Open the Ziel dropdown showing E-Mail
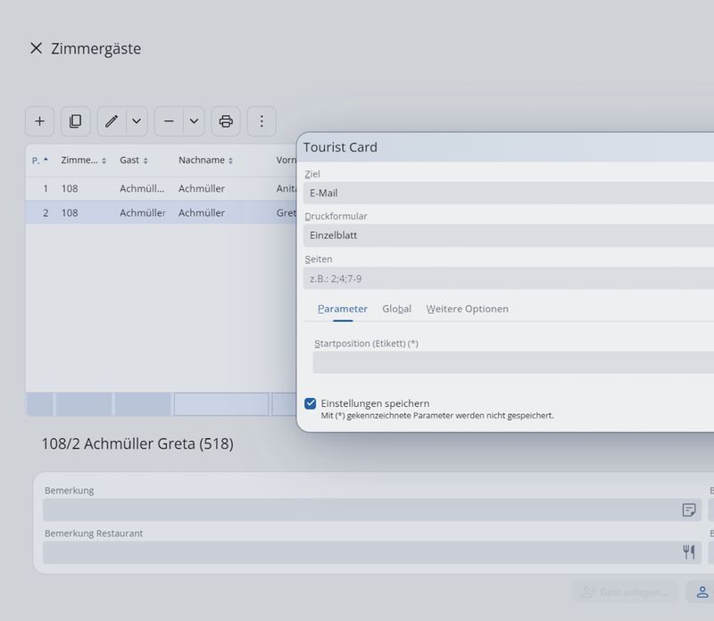Screen dimensions: 714x621 point(509,193)
